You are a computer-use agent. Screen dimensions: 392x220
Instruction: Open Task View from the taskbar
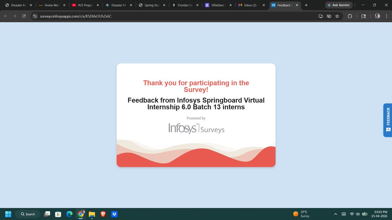tap(48, 214)
